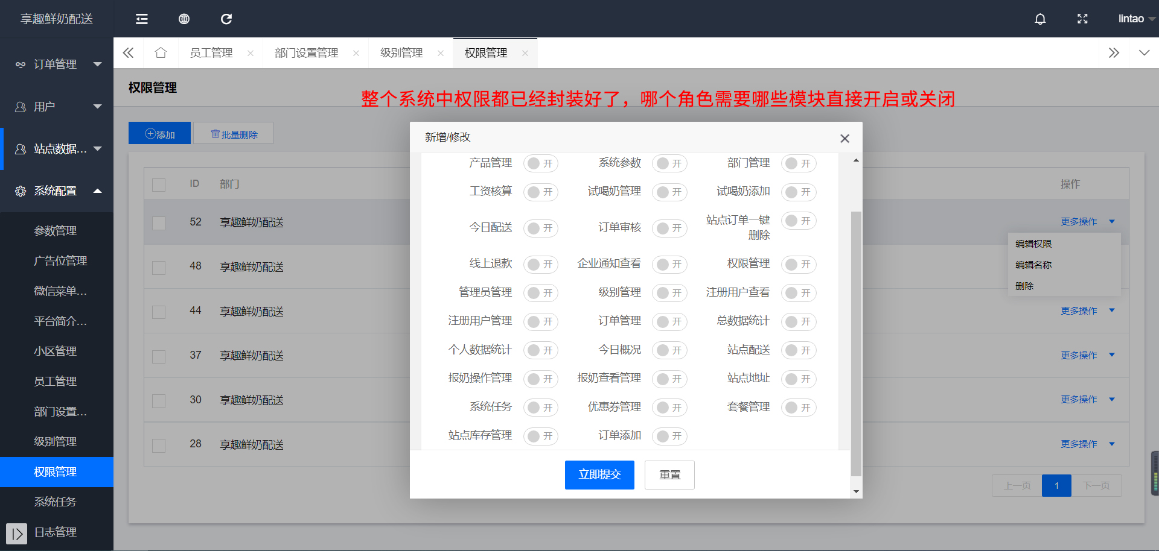Switch on 套餐管理 permission
Screen dimensions: 1159x551
pos(799,408)
